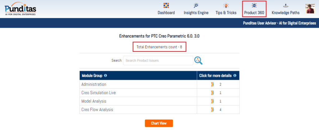
Task: Open the Product 360 menu item
Action: pyautogui.click(x=254, y=13)
